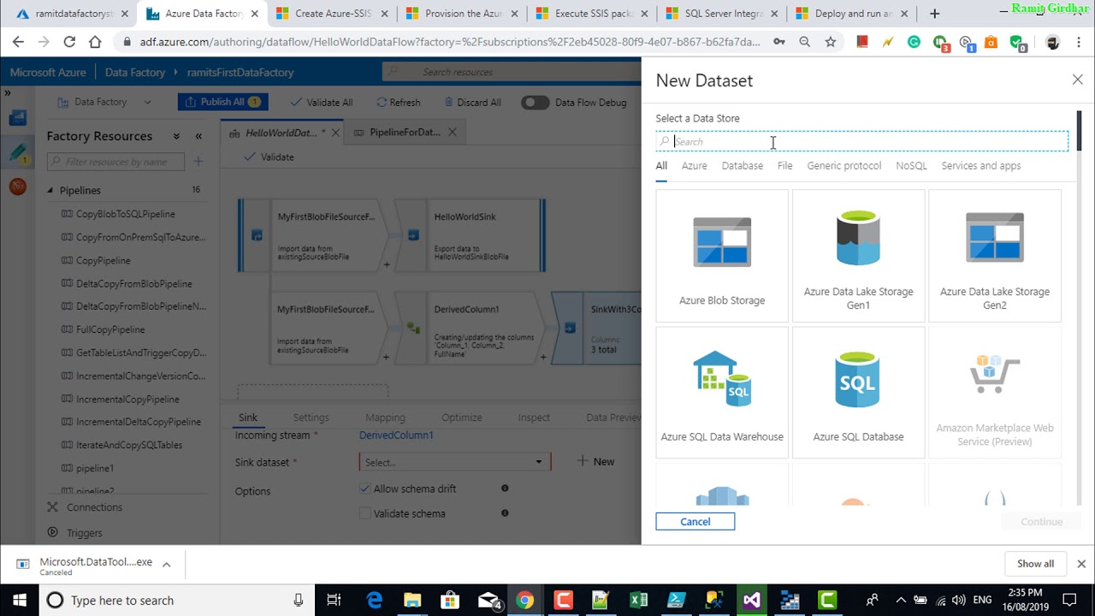
Task: Open the Inspect tab in sink properties
Action: (x=534, y=418)
